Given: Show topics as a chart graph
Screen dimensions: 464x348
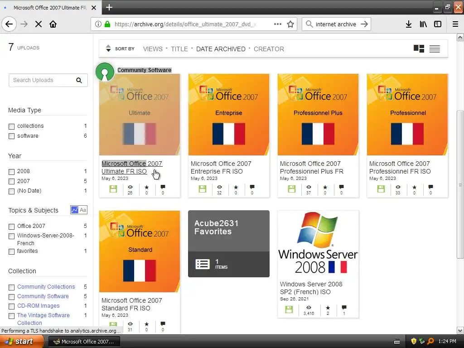Looking at the screenshot, I should [x=75, y=210].
